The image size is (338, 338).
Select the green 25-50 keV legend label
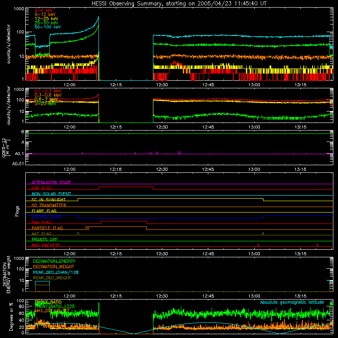click(46, 23)
